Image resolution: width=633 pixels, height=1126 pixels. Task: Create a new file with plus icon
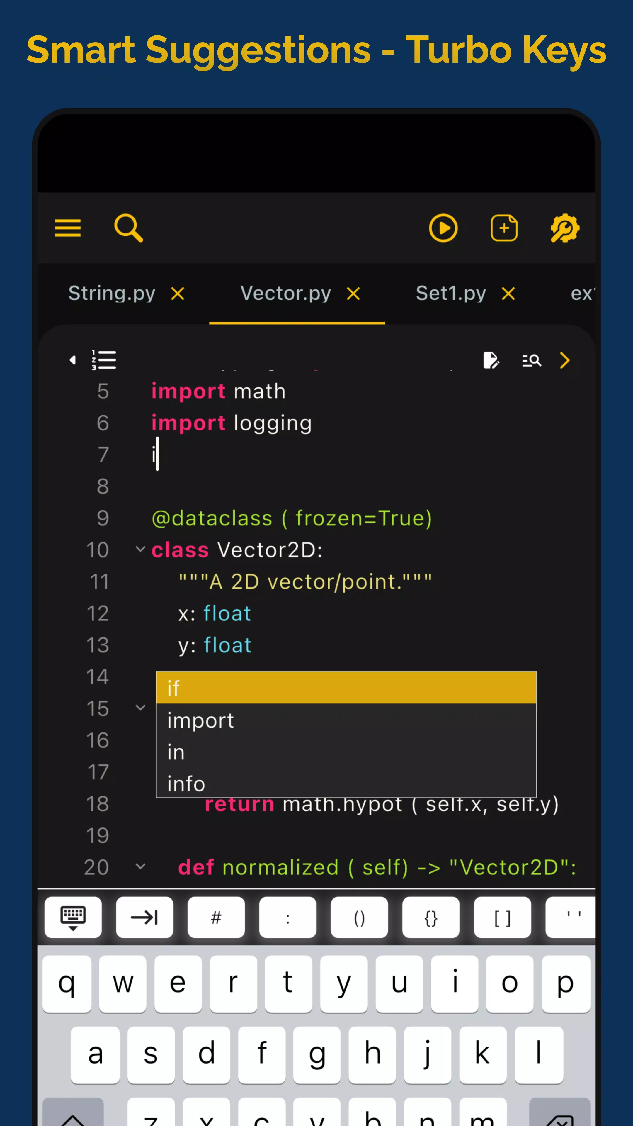click(504, 228)
